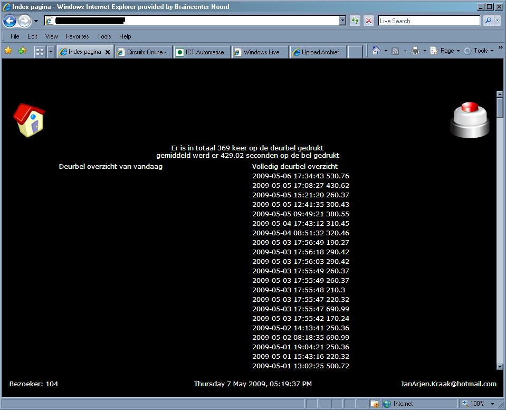Open the Favorites Center star icon
The height and width of the screenshot is (410, 506).
click(x=8, y=51)
